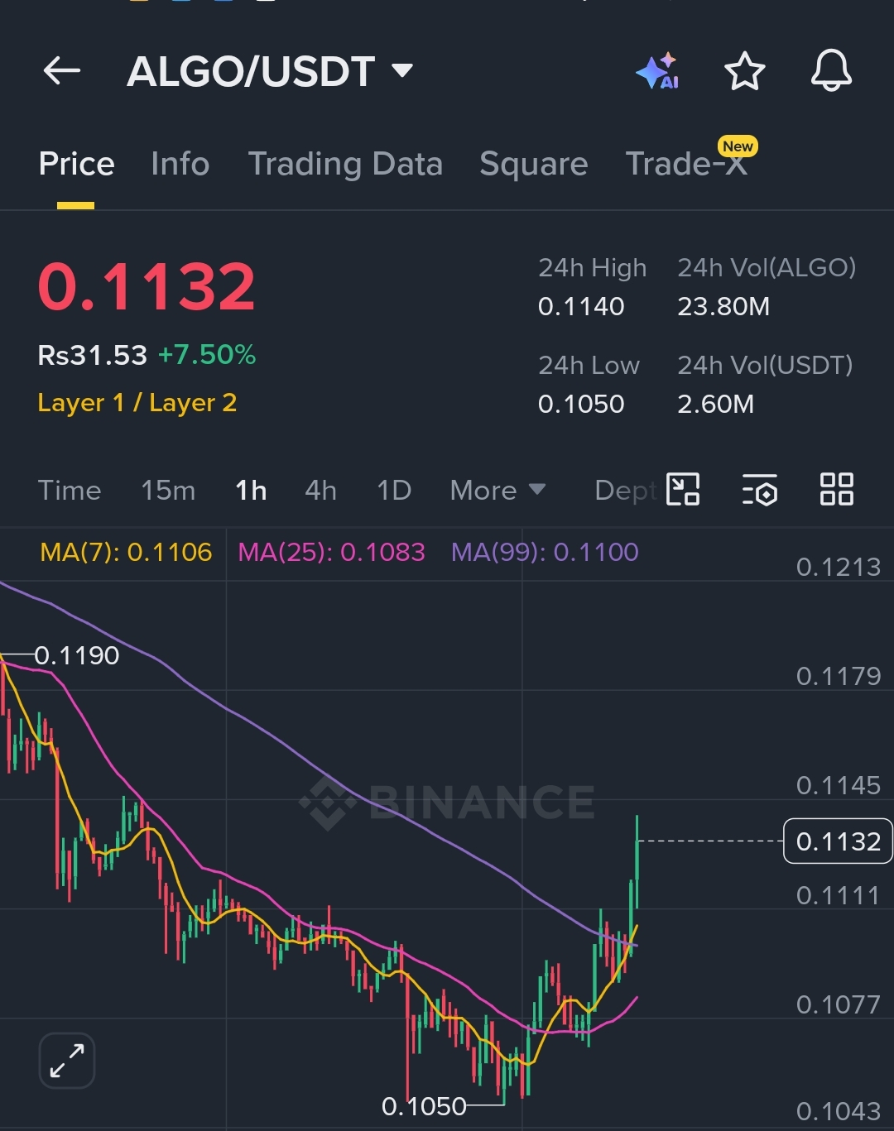Tap the 24h Low value 0.1050
894x1131 pixels.
click(x=581, y=405)
